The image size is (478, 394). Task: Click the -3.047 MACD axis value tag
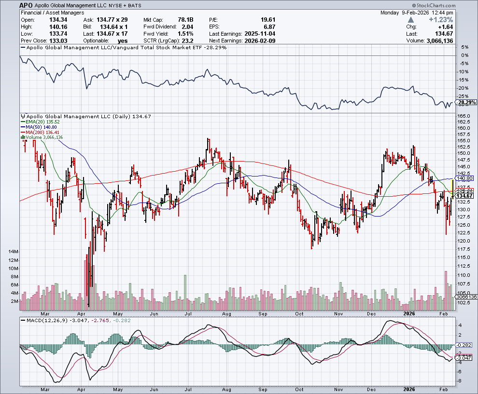[466, 358]
